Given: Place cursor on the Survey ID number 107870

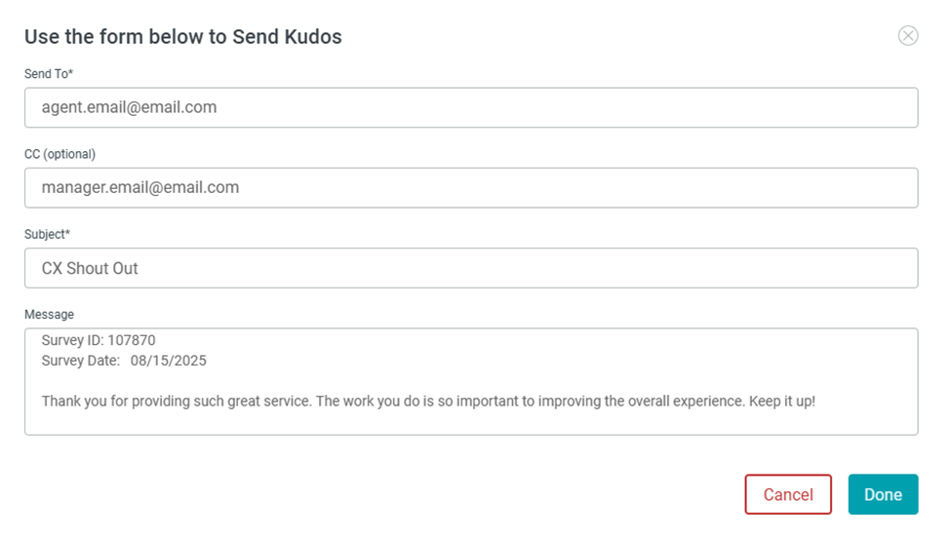Looking at the screenshot, I should pyautogui.click(x=131, y=340).
